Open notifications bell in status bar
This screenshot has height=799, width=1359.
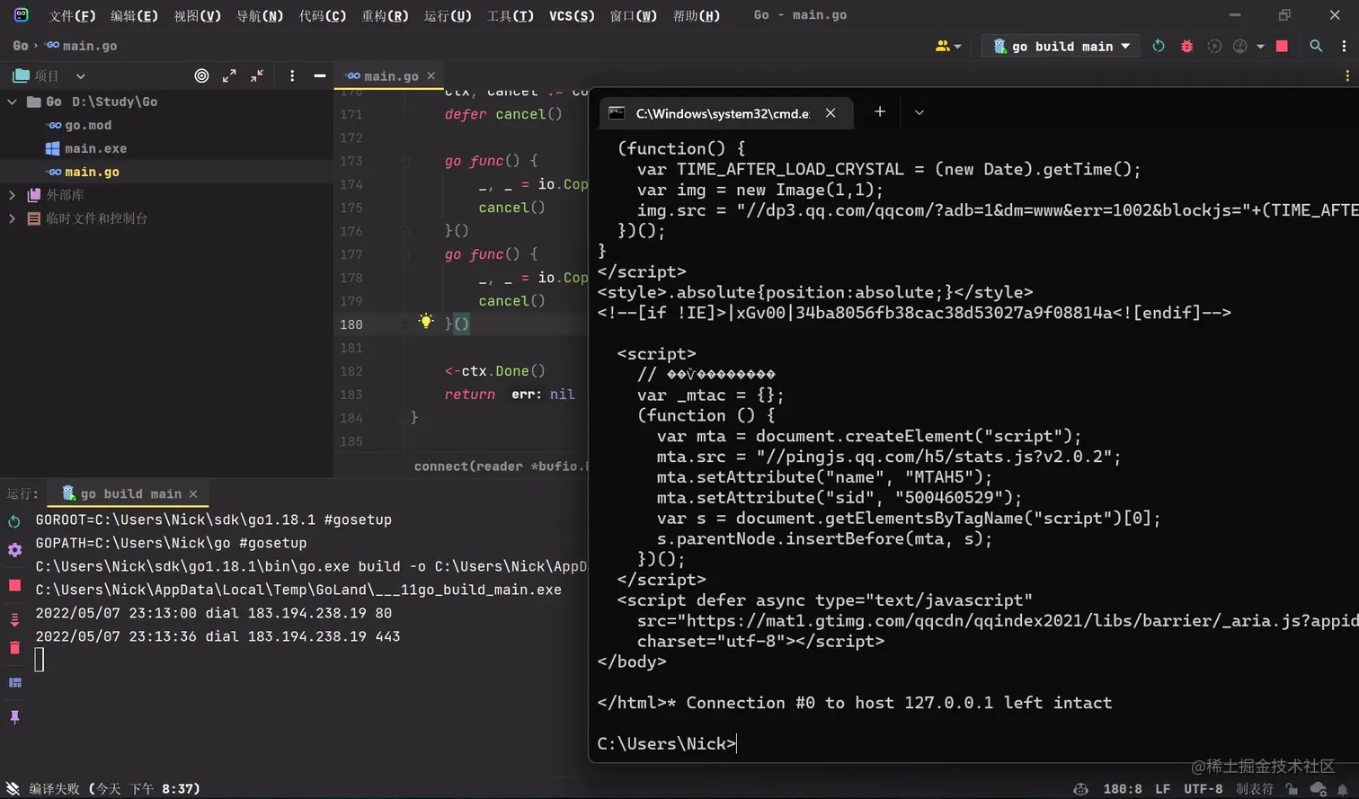[1343, 789]
